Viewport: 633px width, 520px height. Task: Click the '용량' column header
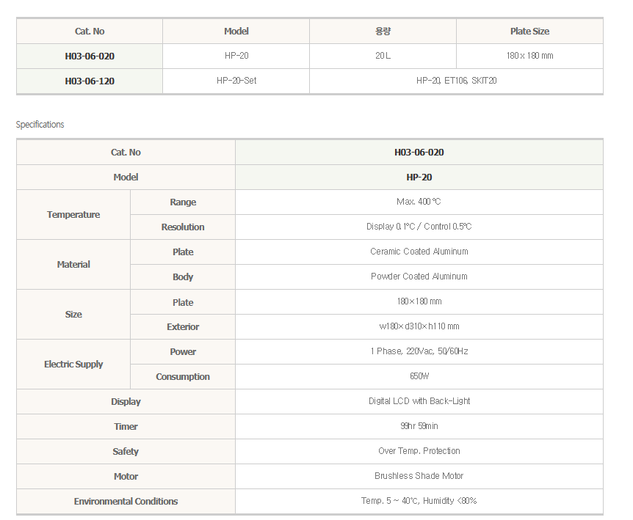383,31
